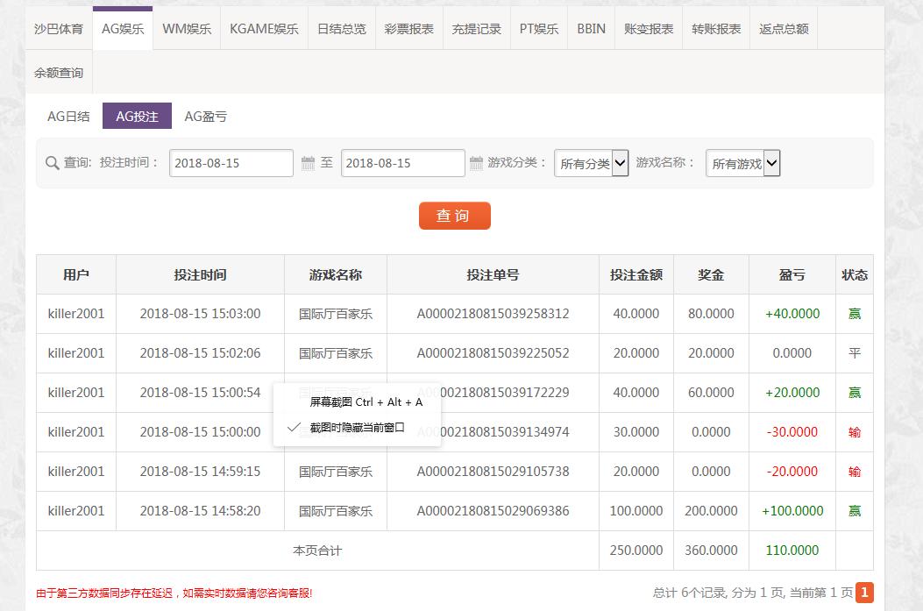Select the AG盈亏 sub-tab
The height and width of the screenshot is (611, 923).
point(205,117)
